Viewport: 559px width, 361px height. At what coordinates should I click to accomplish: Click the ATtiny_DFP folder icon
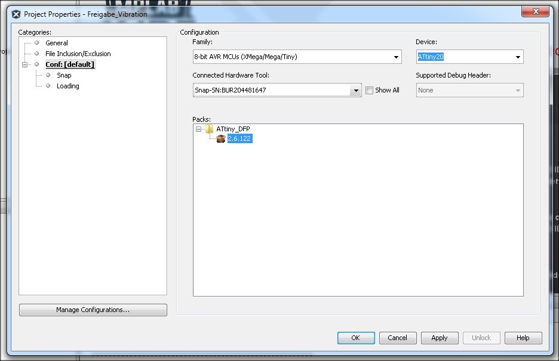coord(210,129)
